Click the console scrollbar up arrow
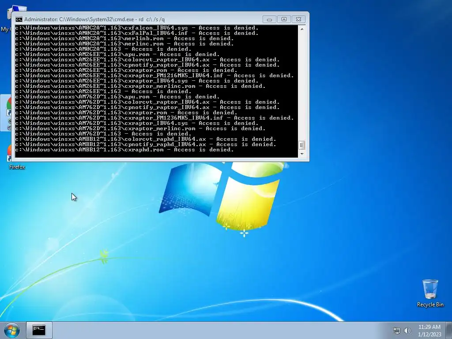This screenshot has height=339, width=452. point(301,29)
